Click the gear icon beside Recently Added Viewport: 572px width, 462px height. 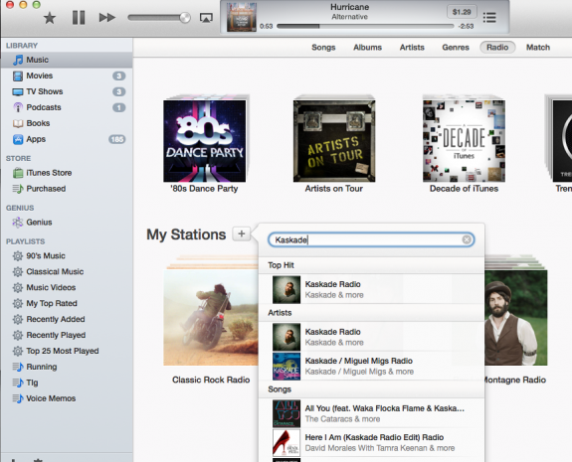(18, 320)
